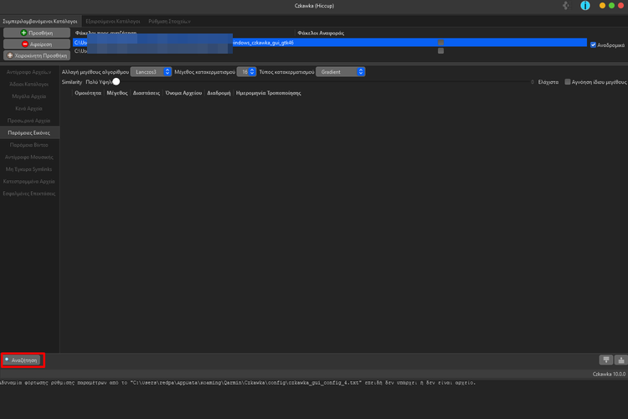The height and width of the screenshot is (419, 628).
Task: Toggle the Αναδρομικά recursive checkbox
Action: (x=594, y=44)
